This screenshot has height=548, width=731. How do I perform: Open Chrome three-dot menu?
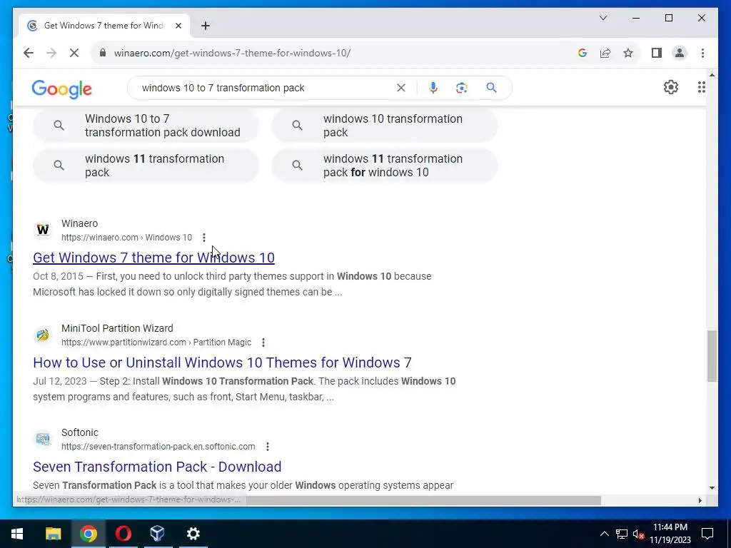[702, 53]
